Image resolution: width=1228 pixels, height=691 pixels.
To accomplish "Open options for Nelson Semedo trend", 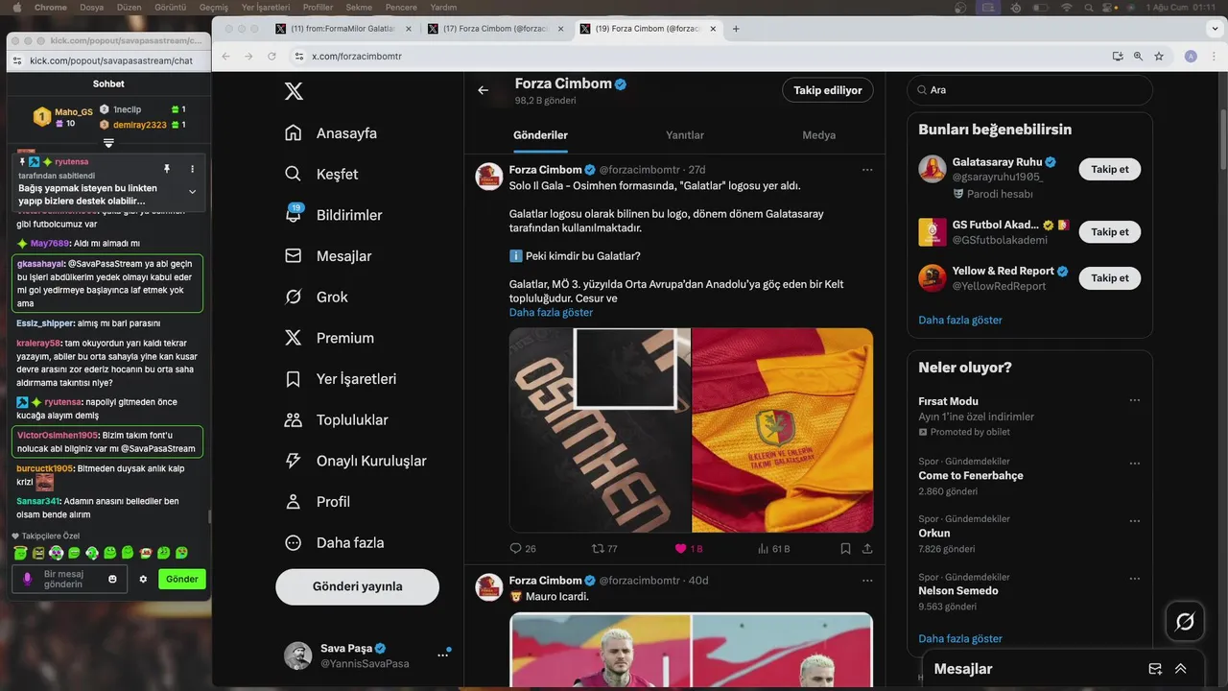I will point(1135,579).
